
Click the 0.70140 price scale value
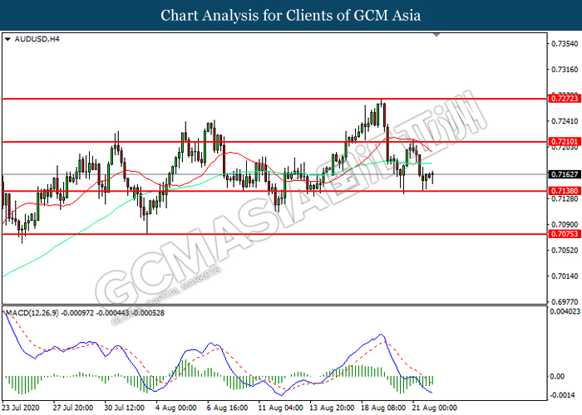[565, 276]
